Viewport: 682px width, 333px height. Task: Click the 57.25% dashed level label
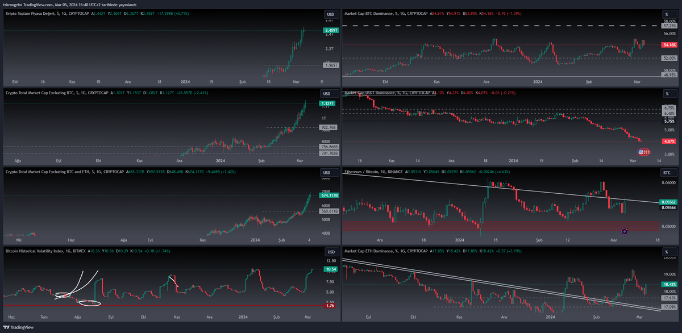668,26
